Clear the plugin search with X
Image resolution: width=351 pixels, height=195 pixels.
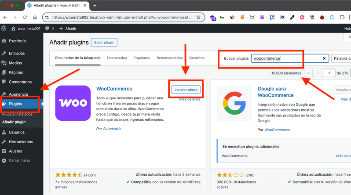pyautogui.click(x=324, y=58)
